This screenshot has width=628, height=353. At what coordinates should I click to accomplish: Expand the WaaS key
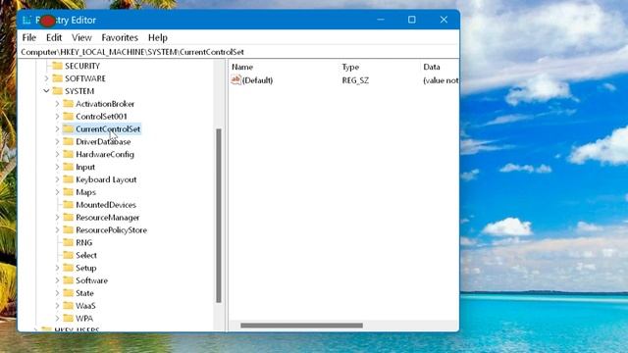coord(57,305)
